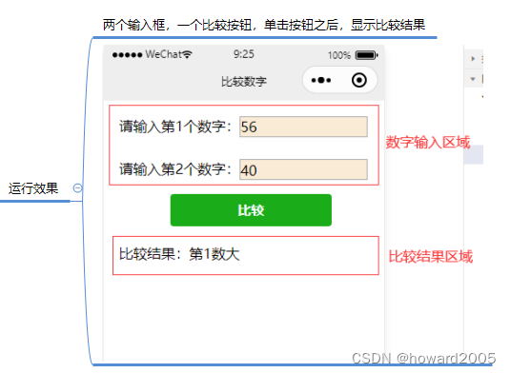
Task: Click the WeChat carrier label in status bar
Action: (163, 54)
